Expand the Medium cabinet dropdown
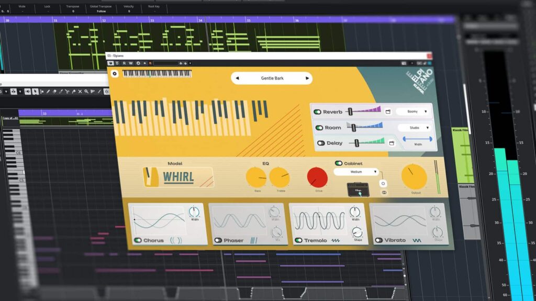Screen dimensions: 536x301 click(356, 171)
